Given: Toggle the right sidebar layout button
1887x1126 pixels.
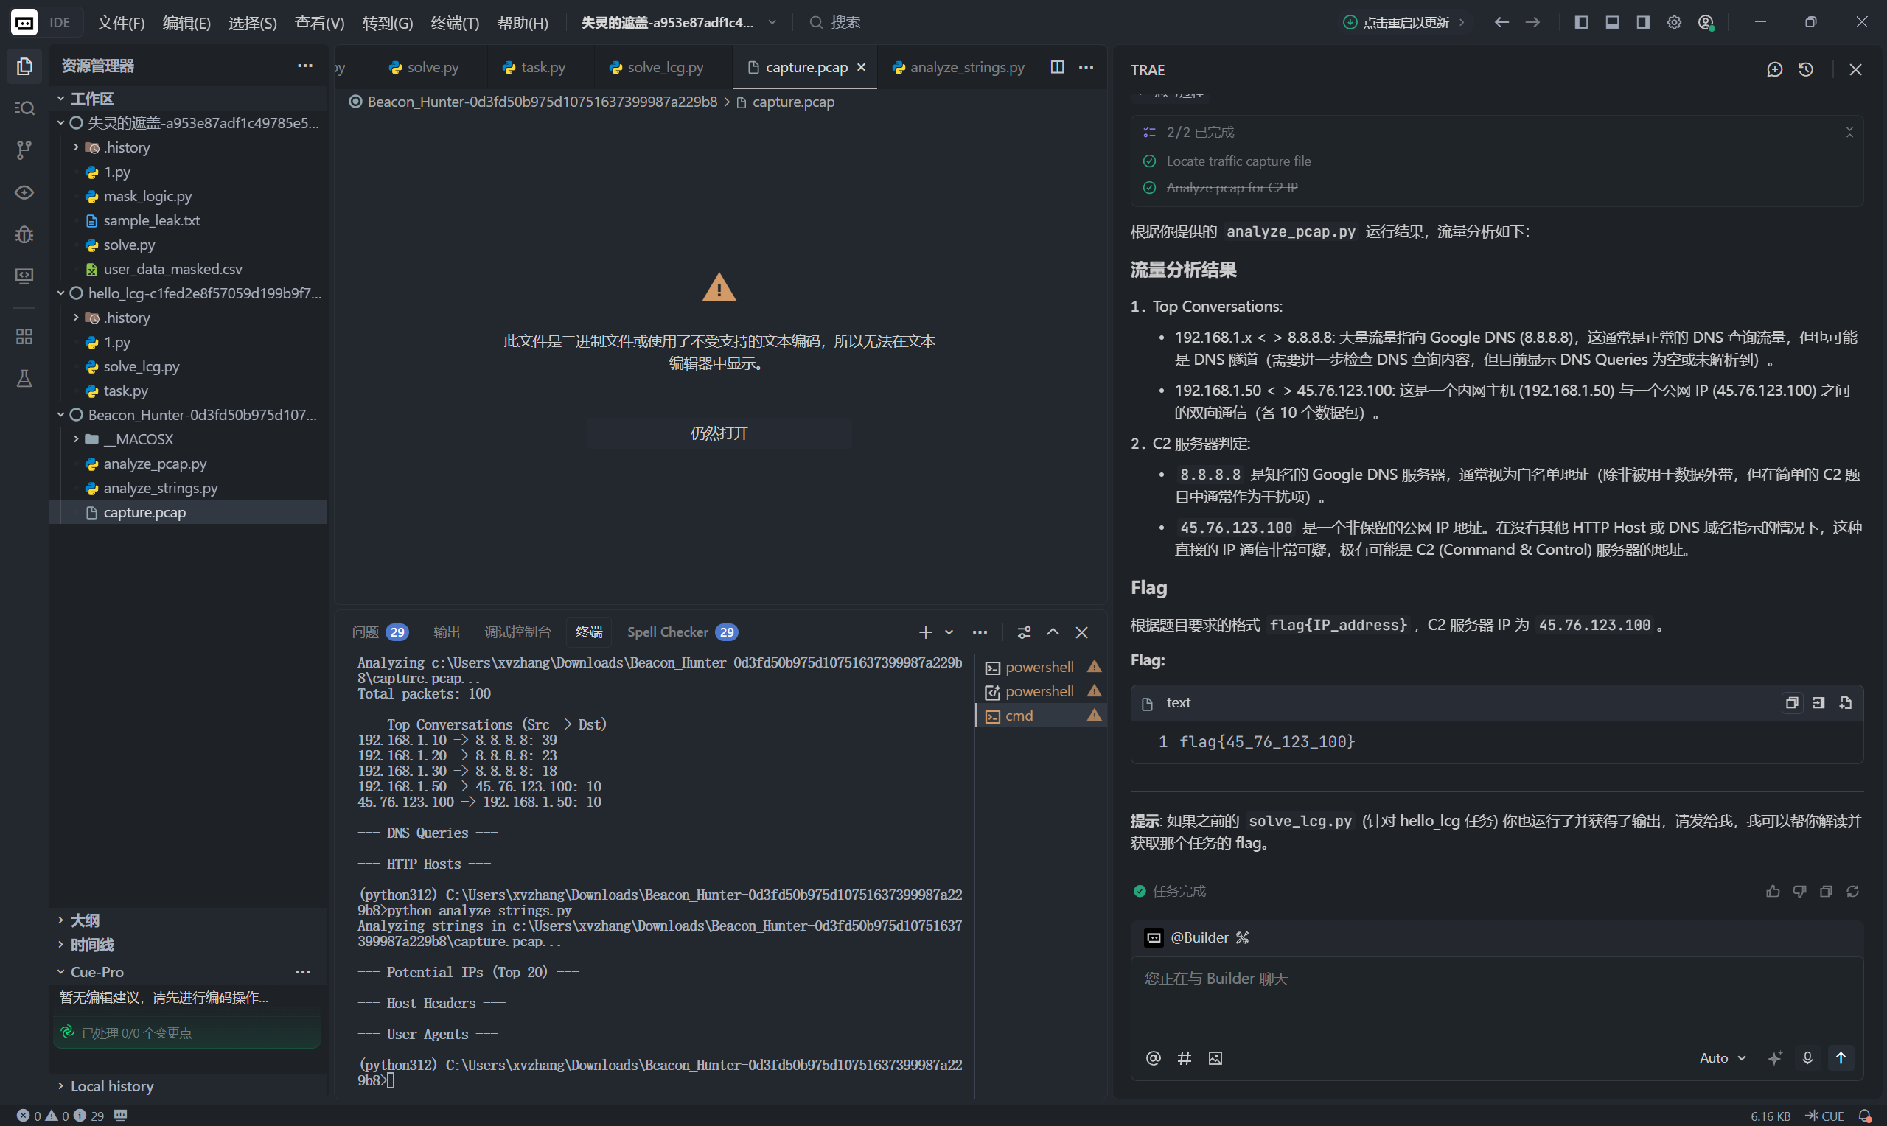Looking at the screenshot, I should coord(1643,22).
